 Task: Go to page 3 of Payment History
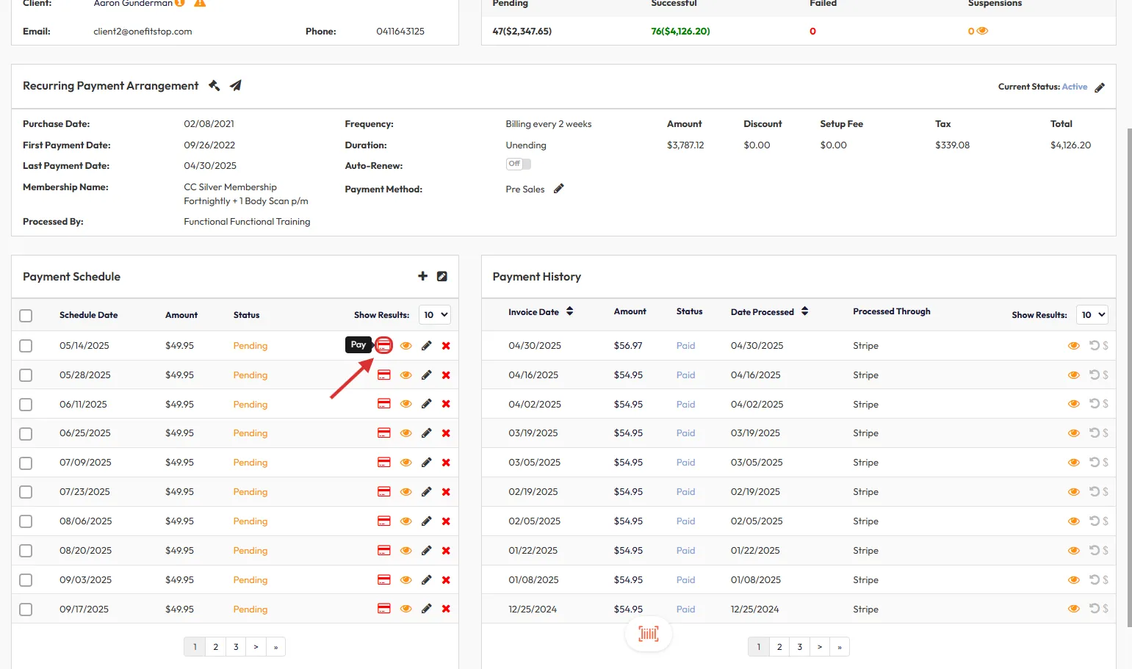pyautogui.click(x=799, y=647)
